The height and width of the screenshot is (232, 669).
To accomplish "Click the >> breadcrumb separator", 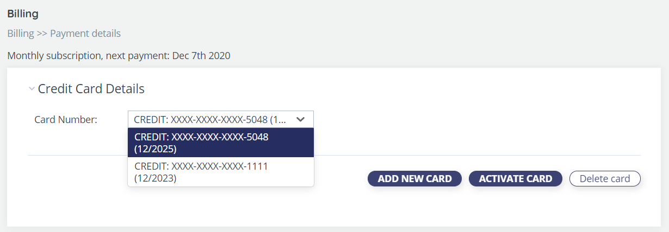I will click(42, 34).
